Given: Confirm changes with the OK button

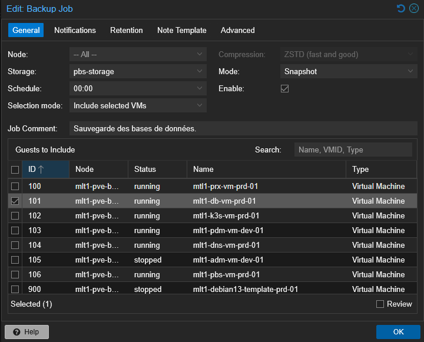Looking at the screenshot, I should pyautogui.click(x=398, y=332).
